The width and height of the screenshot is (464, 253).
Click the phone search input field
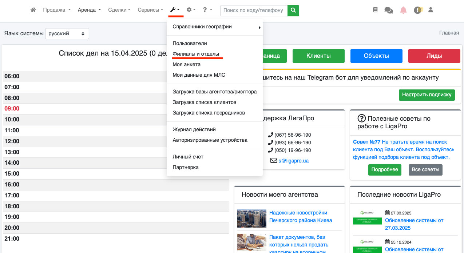(253, 10)
